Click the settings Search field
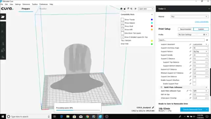The image size is (211, 119). [182, 40]
